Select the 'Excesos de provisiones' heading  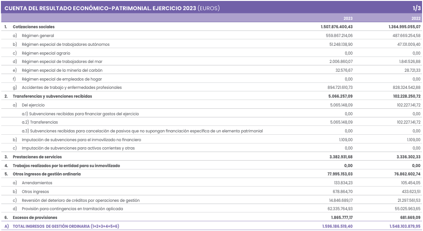click(x=35, y=217)
